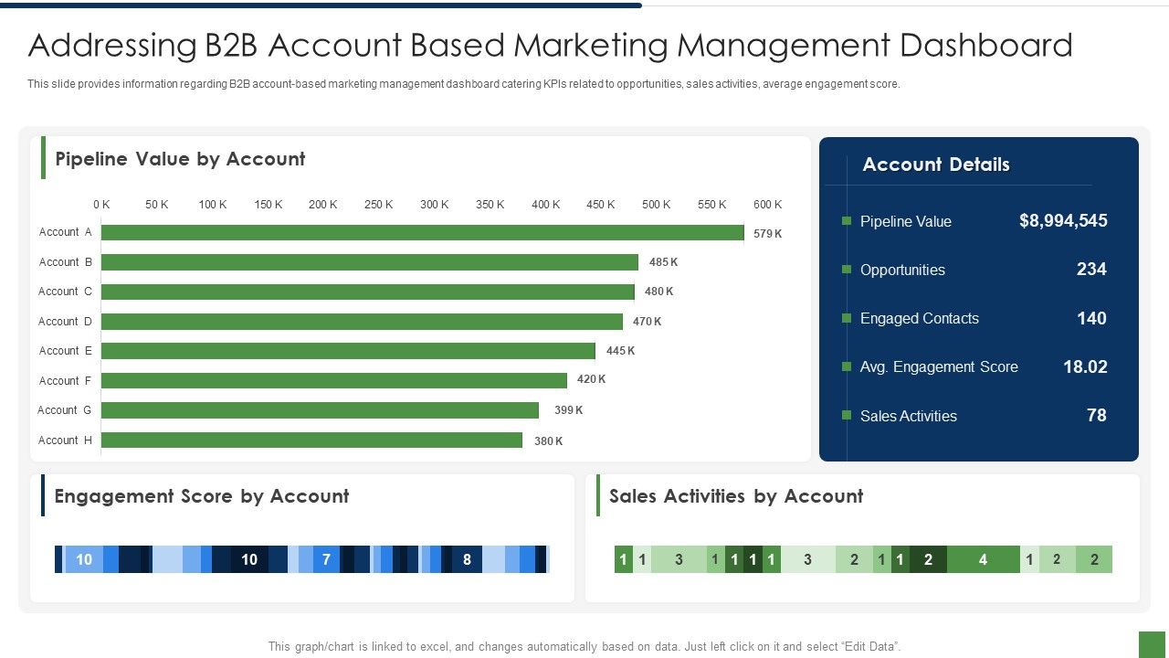Screen dimensions: 1169x658
Task: Click the green bullet beside Opportunities
Action: point(847,270)
